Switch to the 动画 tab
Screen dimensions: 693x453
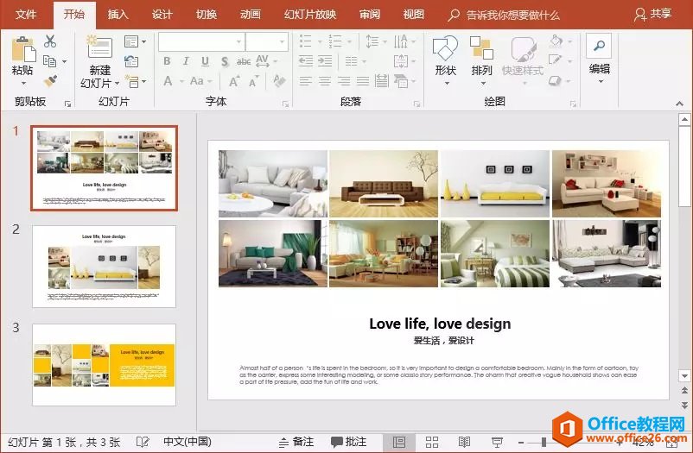[x=250, y=15]
